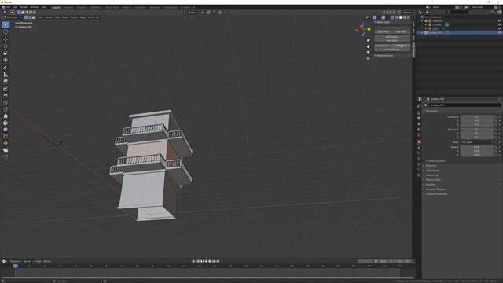This screenshot has width=503, height=283.
Task: Hide the Camera object in outliner
Action: [500, 24]
